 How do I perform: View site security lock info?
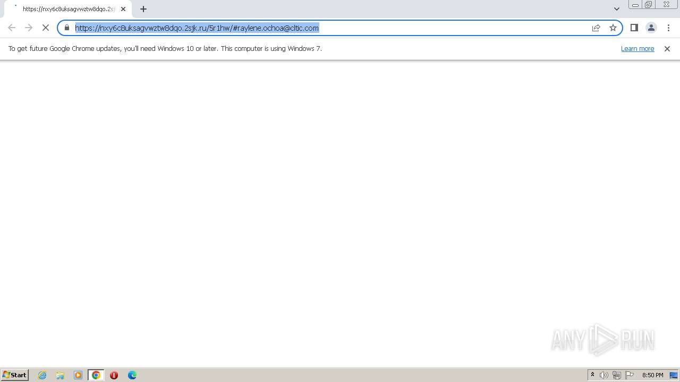pyautogui.click(x=67, y=28)
